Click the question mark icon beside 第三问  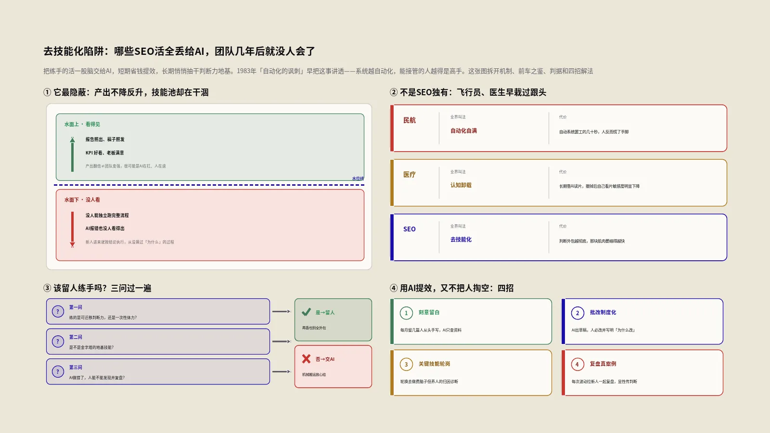58,371
